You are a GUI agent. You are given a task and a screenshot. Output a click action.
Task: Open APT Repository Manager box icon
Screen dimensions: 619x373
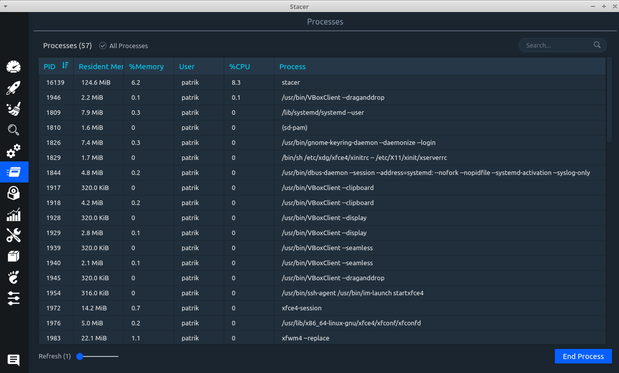14,256
